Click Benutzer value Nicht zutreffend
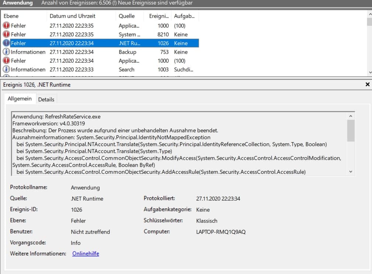This screenshot has width=372, height=274. [90, 232]
